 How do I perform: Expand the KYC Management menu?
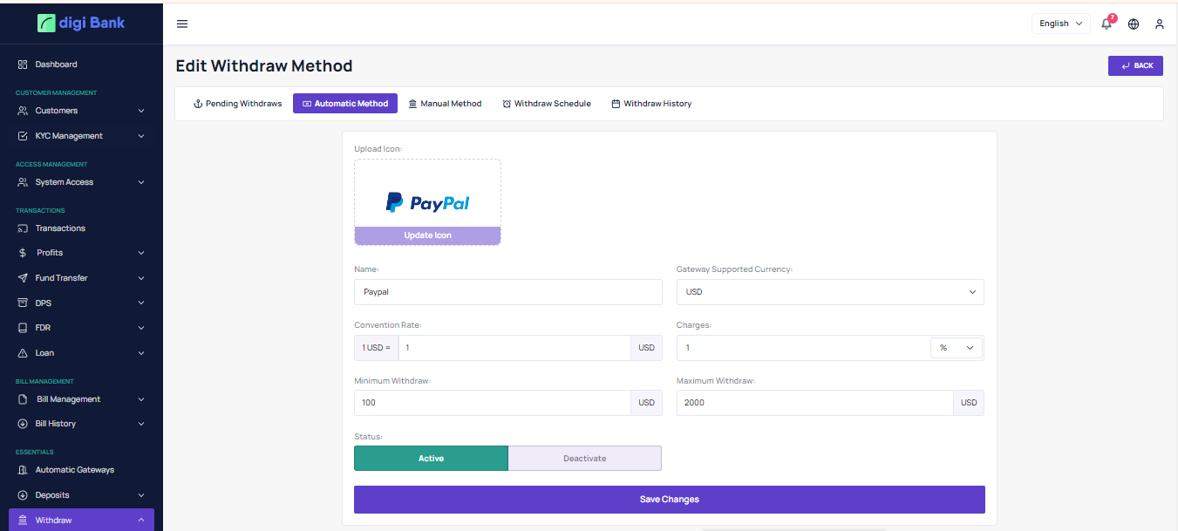coord(80,136)
